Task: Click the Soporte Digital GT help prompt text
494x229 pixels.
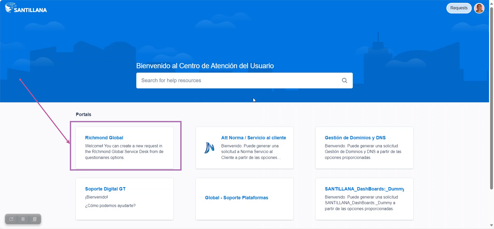Action: point(110,205)
